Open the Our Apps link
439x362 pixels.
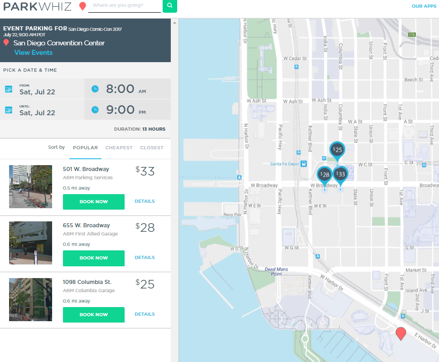coord(424,6)
